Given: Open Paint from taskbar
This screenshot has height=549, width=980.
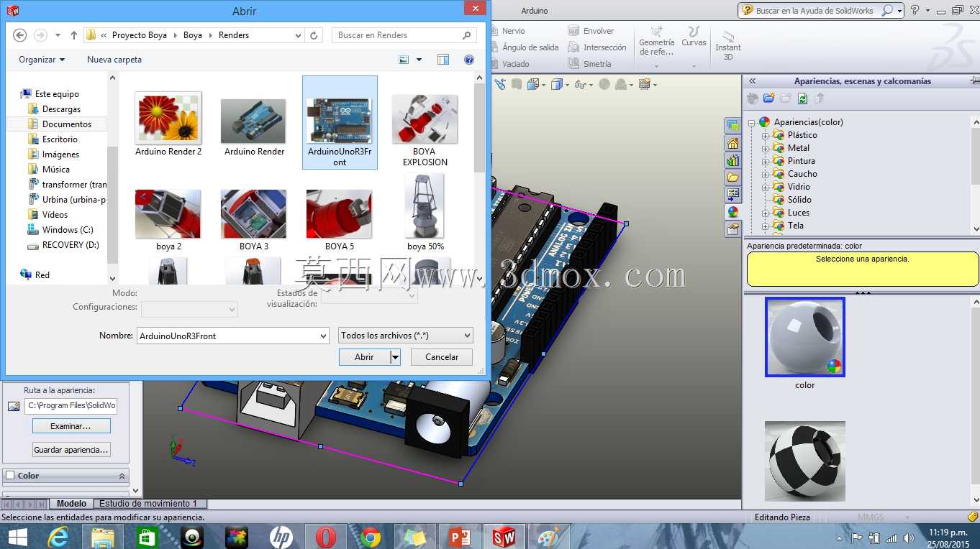Looking at the screenshot, I should tap(548, 537).
